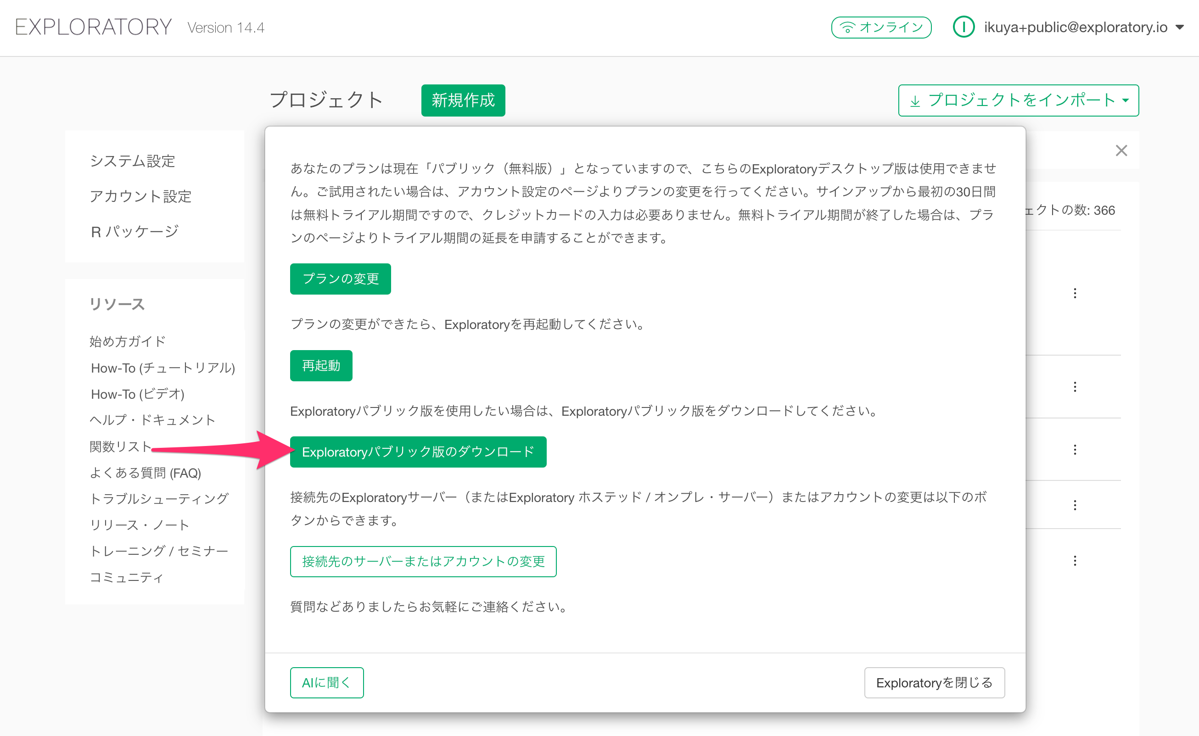Click the プランの変更 button
1199x736 pixels.
coord(340,279)
